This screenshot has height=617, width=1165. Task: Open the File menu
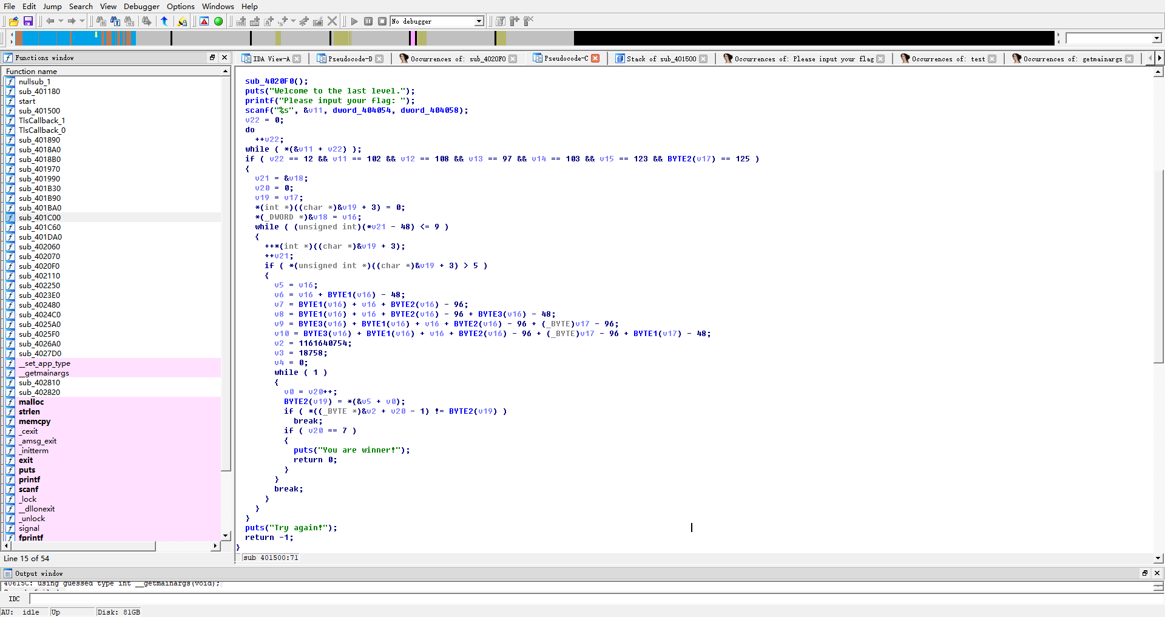point(10,6)
